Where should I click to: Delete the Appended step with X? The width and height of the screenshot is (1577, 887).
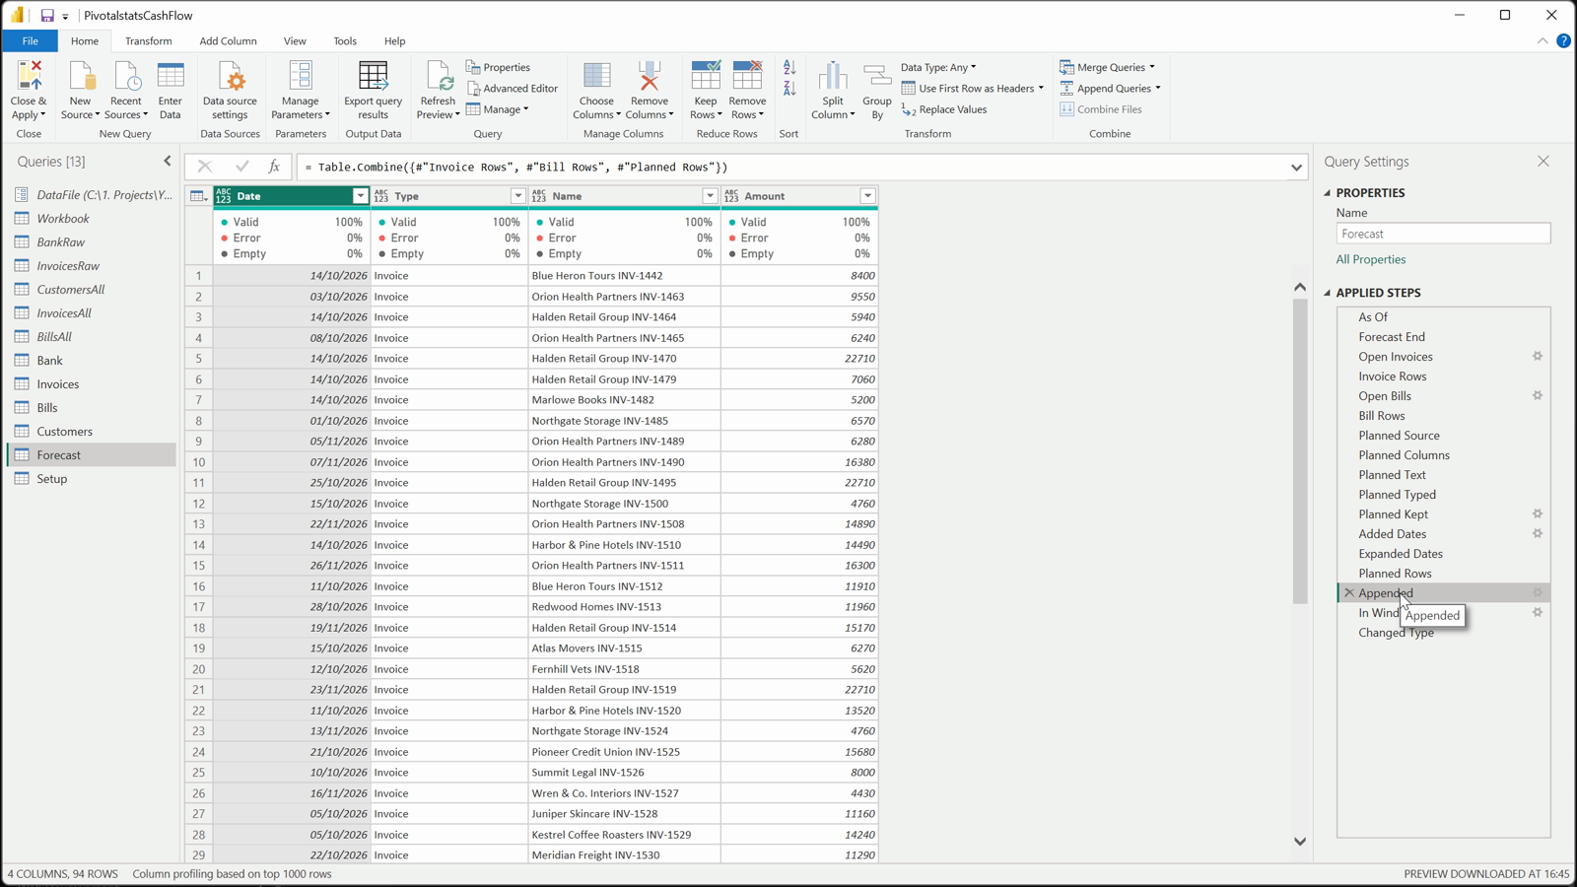pos(1348,593)
